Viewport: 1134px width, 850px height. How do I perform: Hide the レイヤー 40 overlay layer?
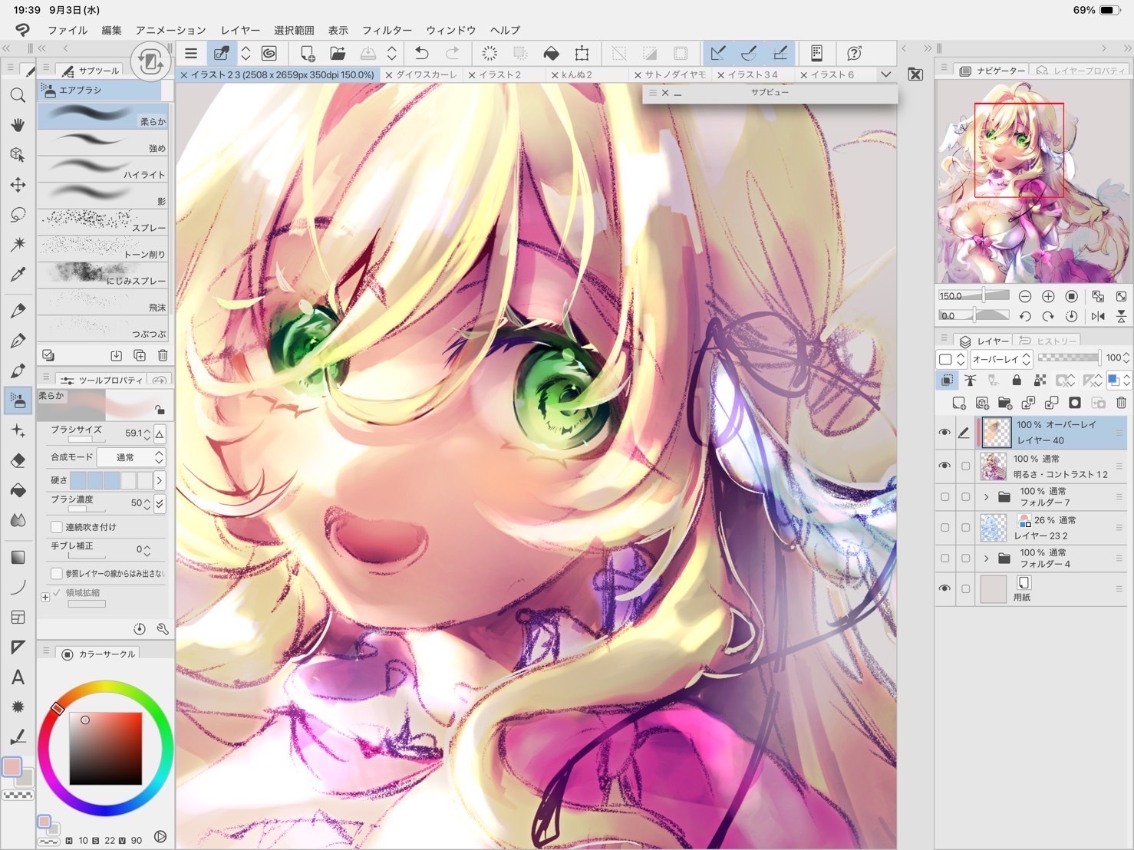tap(944, 433)
